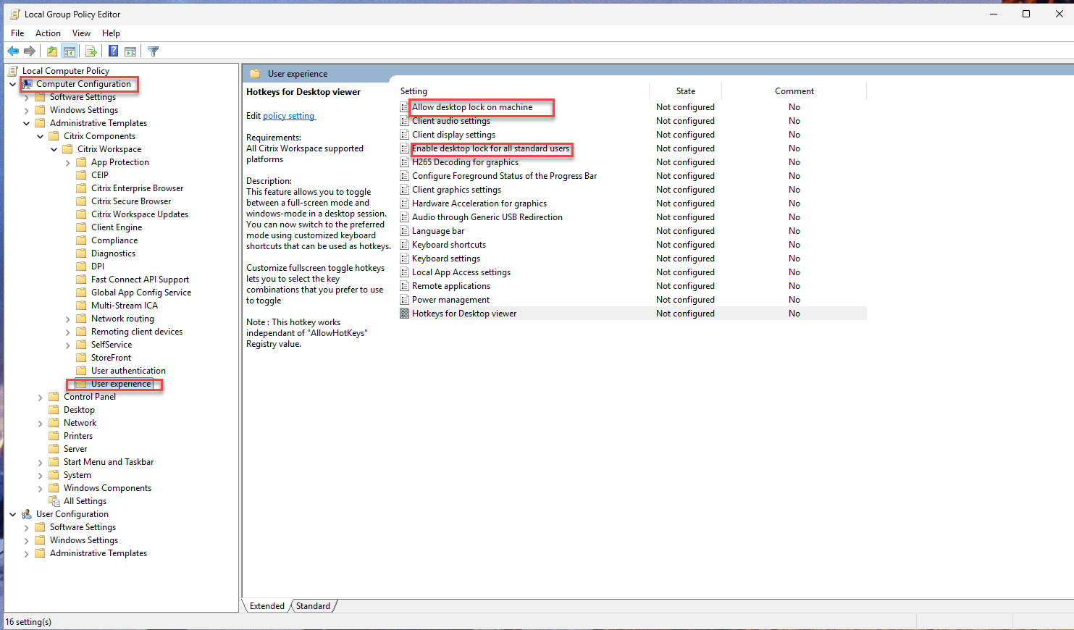Click the Computer Configuration computer icon
1074x630 pixels.
point(27,84)
